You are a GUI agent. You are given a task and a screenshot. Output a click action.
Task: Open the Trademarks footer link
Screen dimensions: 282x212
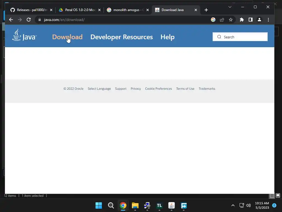point(207,89)
